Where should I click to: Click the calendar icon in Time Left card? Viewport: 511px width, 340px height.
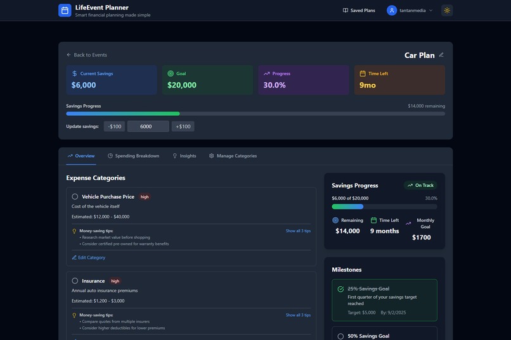363,73
